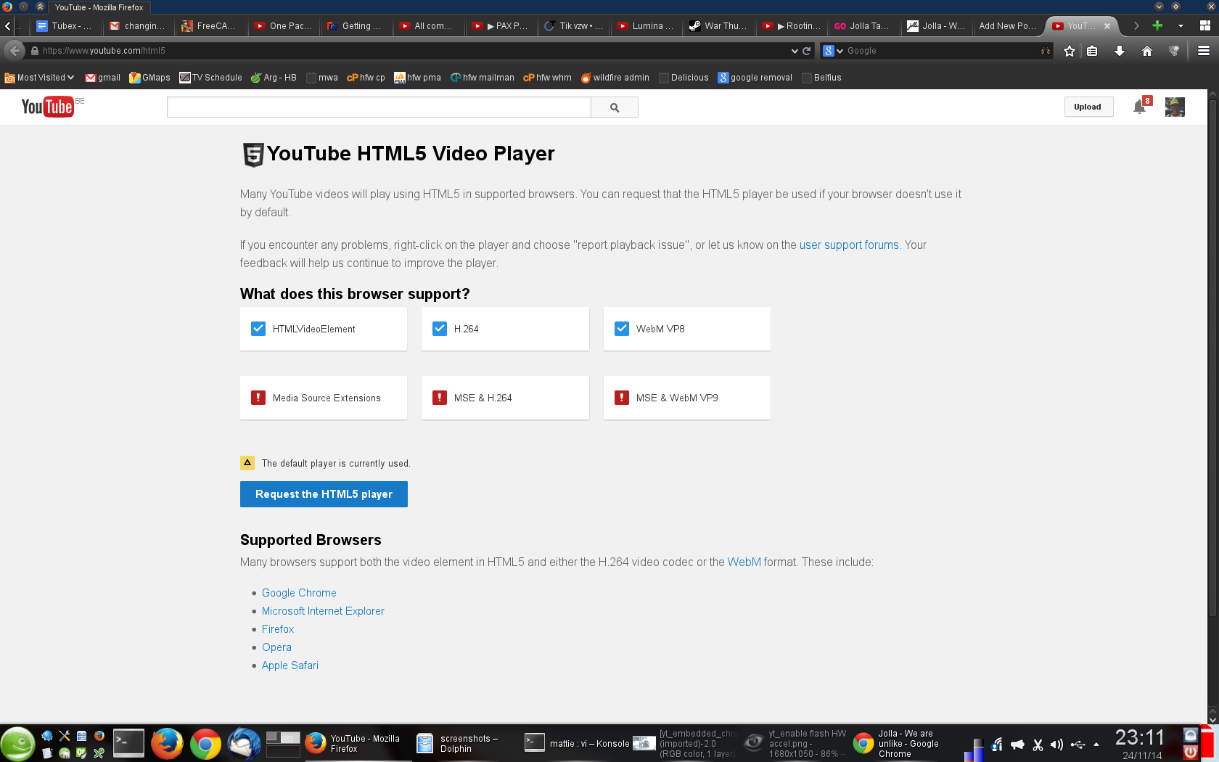Open the gmail bookmark

pyautogui.click(x=103, y=78)
